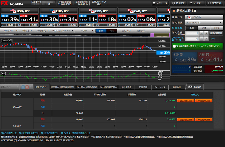225x147 pixels.
Task: Click the 表示拡大 expand upload icon
Action: click(190, 87)
